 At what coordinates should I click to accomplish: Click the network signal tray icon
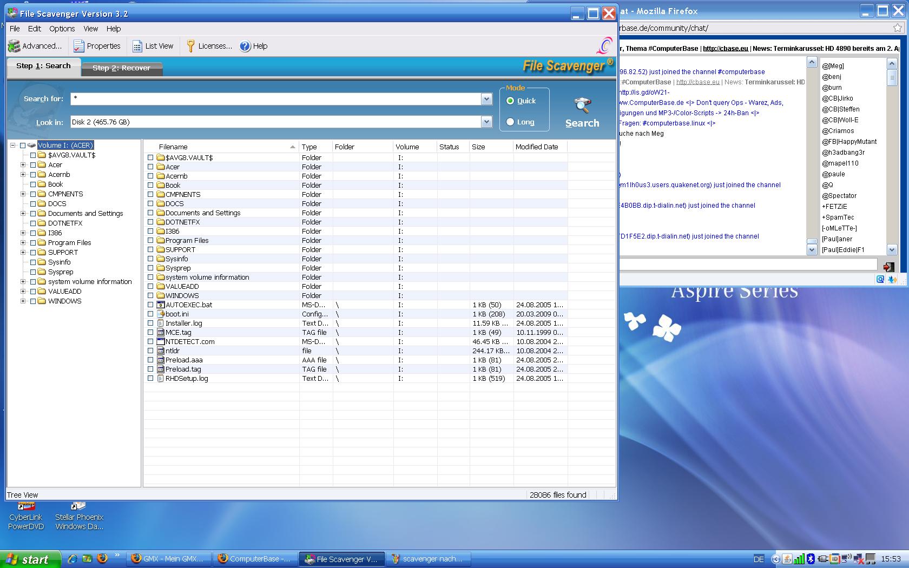799,559
